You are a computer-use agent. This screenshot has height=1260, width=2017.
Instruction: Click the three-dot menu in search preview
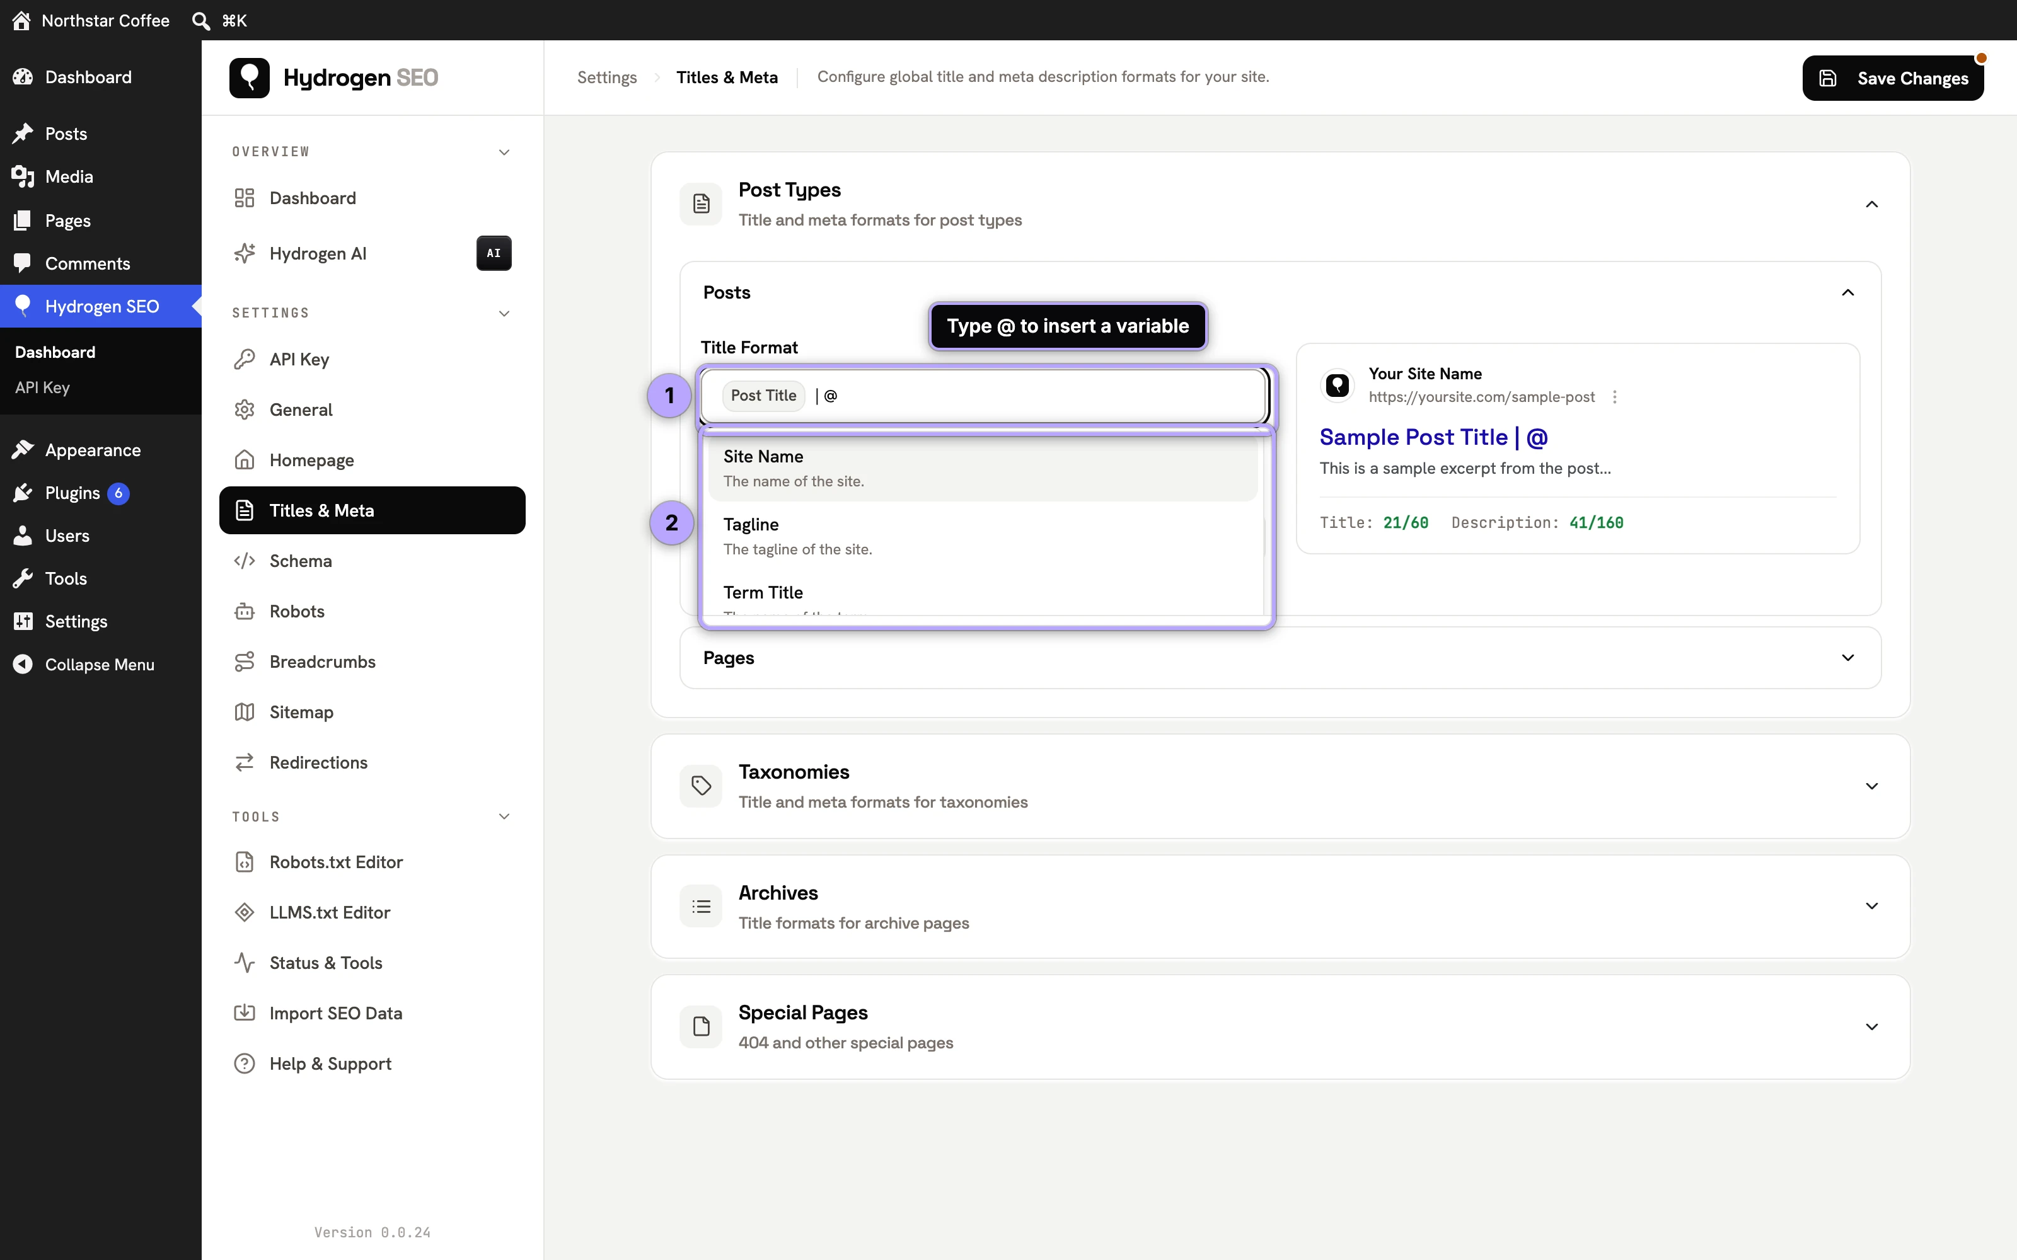[x=1614, y=397]
